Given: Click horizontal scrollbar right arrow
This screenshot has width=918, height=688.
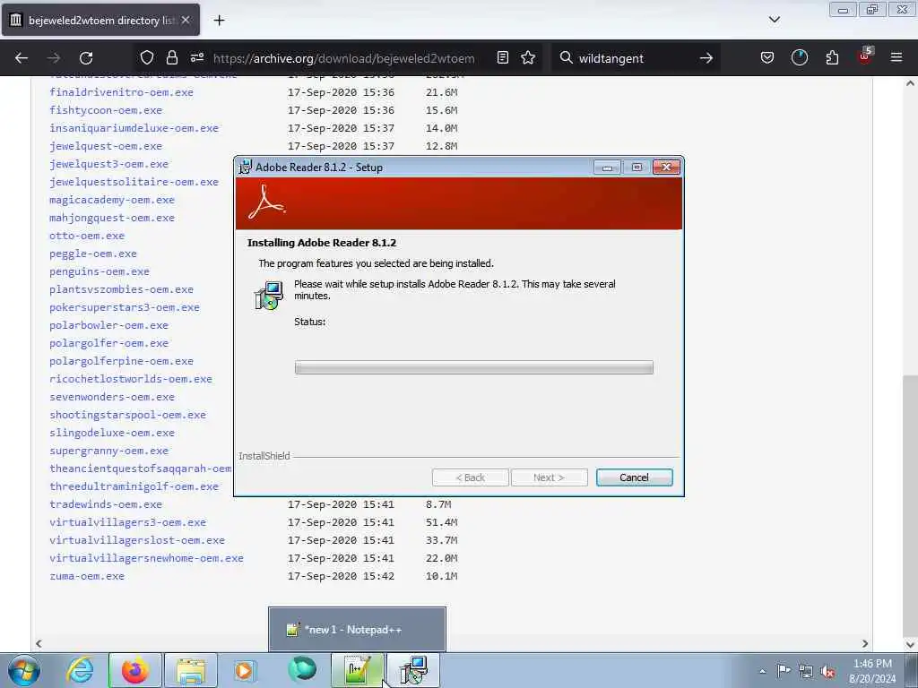Looking at the screenshot, I should [865, 643].
